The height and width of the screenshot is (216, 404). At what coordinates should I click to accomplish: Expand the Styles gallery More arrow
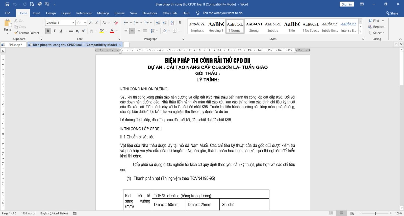point(360,32)
